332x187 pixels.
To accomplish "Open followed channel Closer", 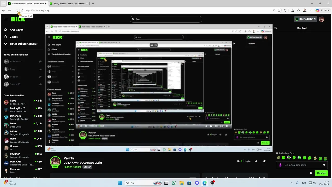I will coord(23,77).
